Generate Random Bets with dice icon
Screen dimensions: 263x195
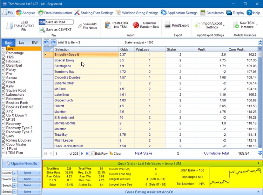coord(136,25)
